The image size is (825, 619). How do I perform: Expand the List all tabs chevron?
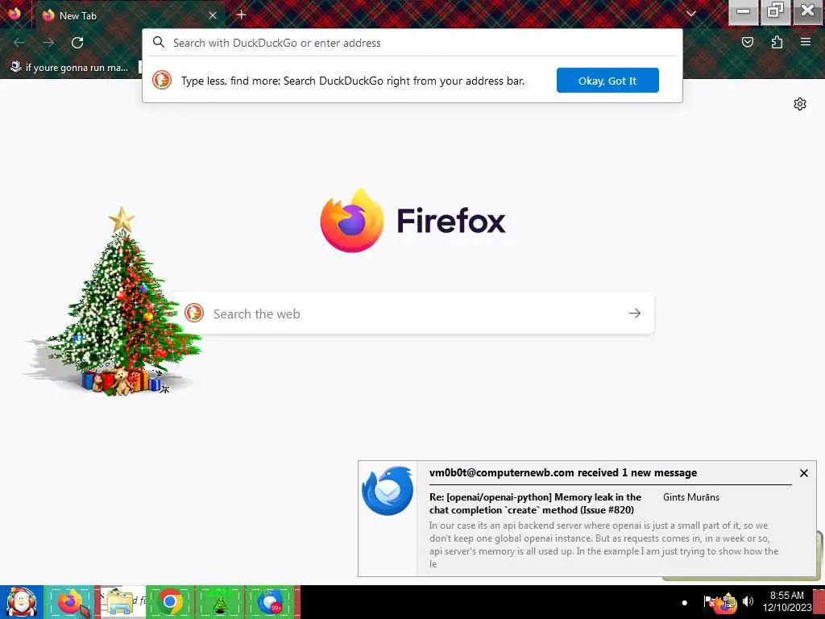click(x=690, y=15)
